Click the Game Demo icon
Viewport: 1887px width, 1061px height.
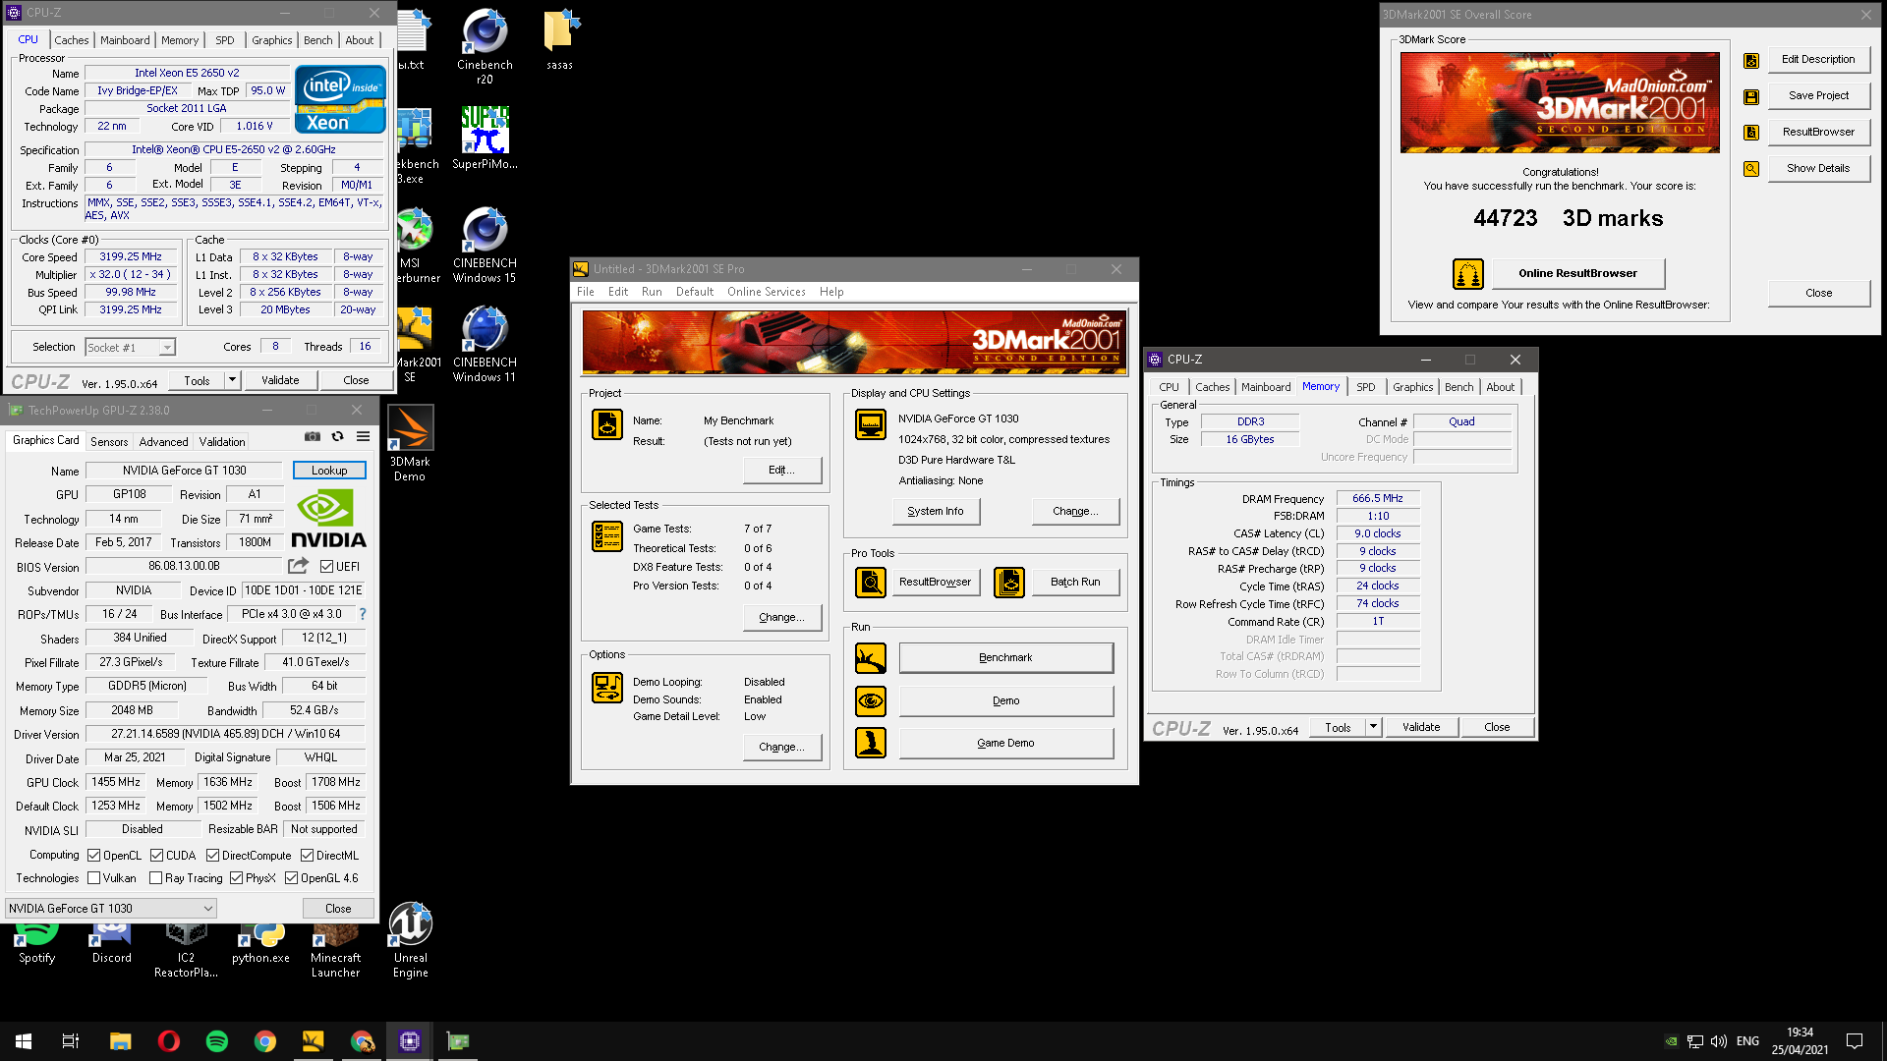pyautogui.click(x=871, y=743)
